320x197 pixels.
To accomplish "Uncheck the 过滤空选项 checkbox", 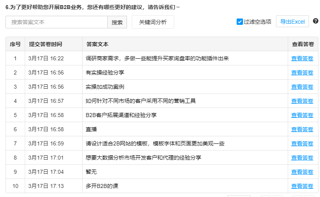I will click(x=239, y=22).
